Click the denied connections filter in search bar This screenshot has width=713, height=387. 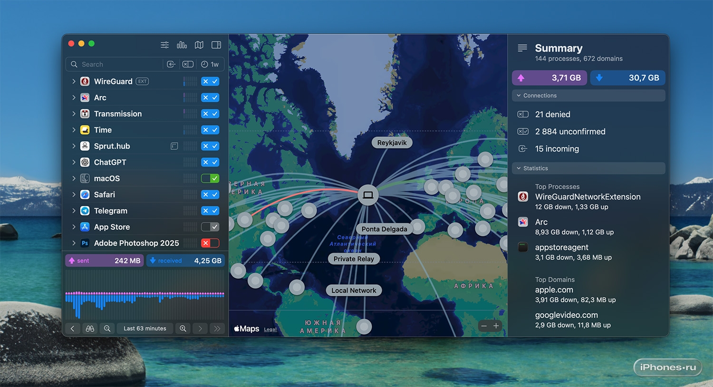[188, 64]
